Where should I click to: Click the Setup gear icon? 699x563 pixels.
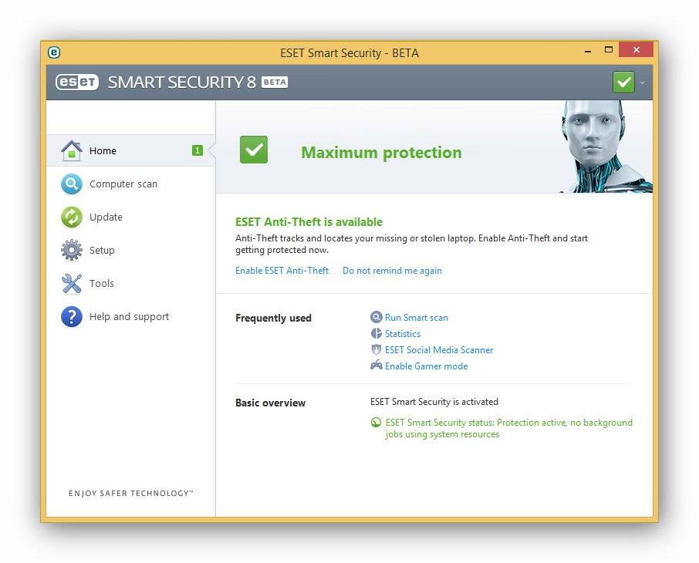click(x=71, y=250)
